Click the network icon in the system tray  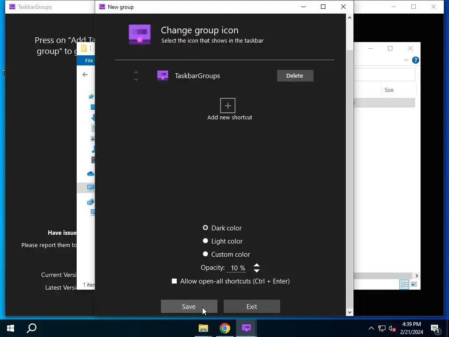(x=382, y=328)
